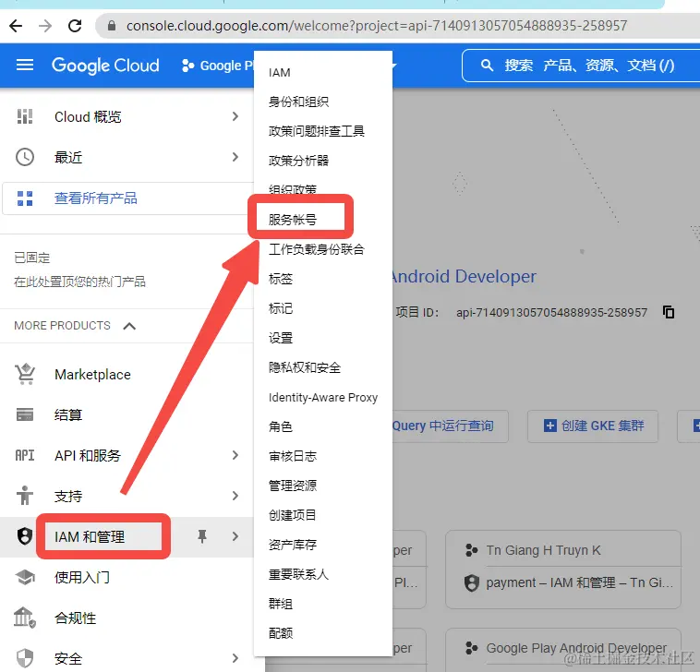700x672 pixels.
Task: Open 管理资源 menu item
Action: tap(293, 486)
